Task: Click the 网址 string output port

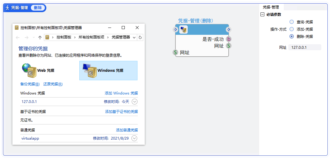Action: point(229,46)
